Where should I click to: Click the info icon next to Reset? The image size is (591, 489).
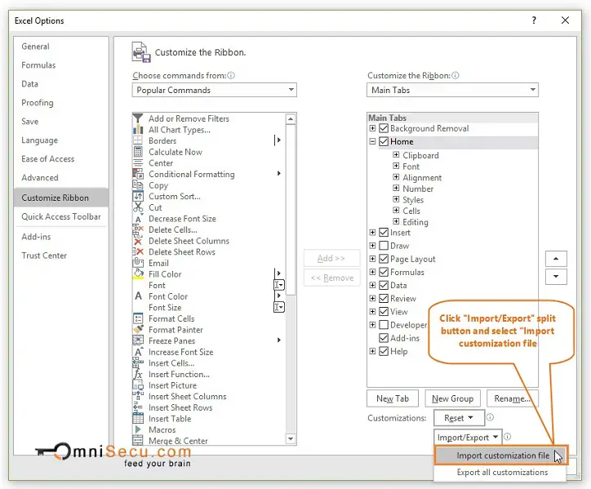[490, 417]
